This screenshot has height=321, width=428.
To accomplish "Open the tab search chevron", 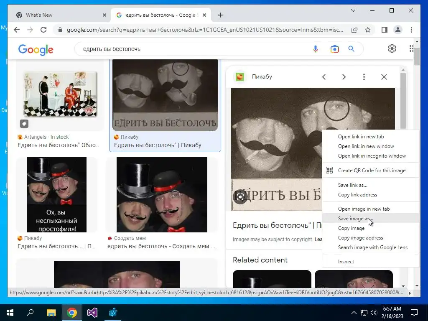I will 353,10.
